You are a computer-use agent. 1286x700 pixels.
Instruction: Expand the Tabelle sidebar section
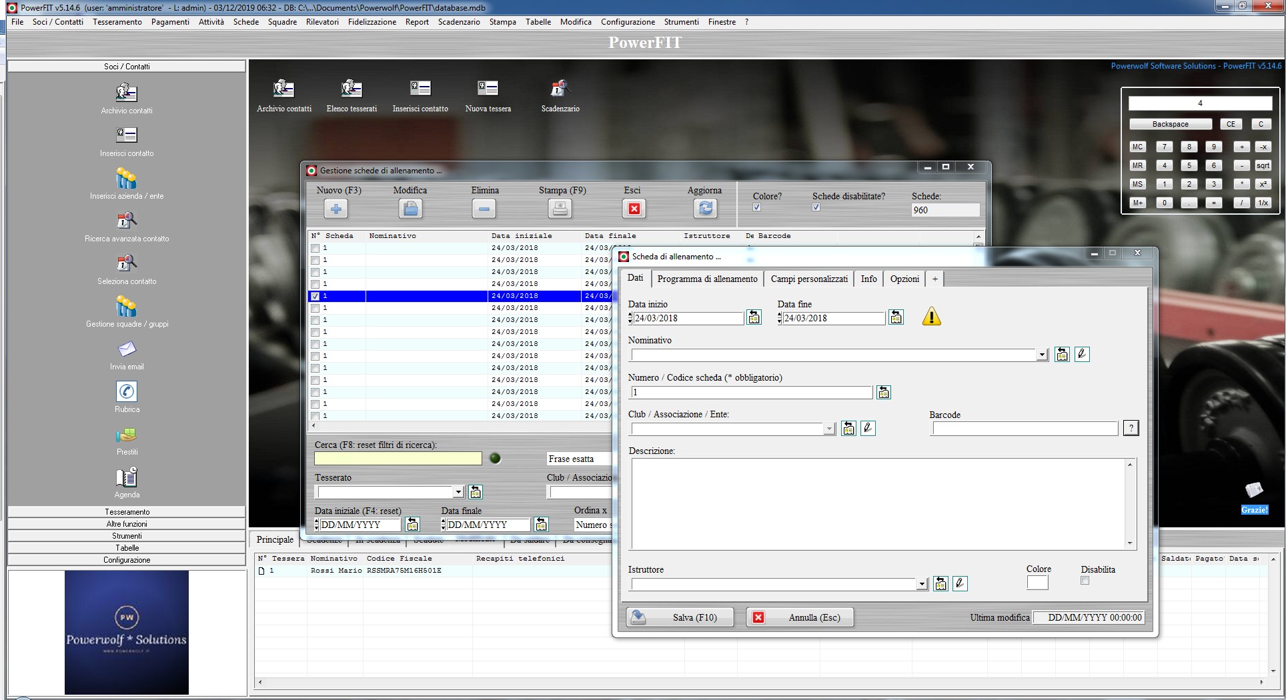(x=127, y=548)
